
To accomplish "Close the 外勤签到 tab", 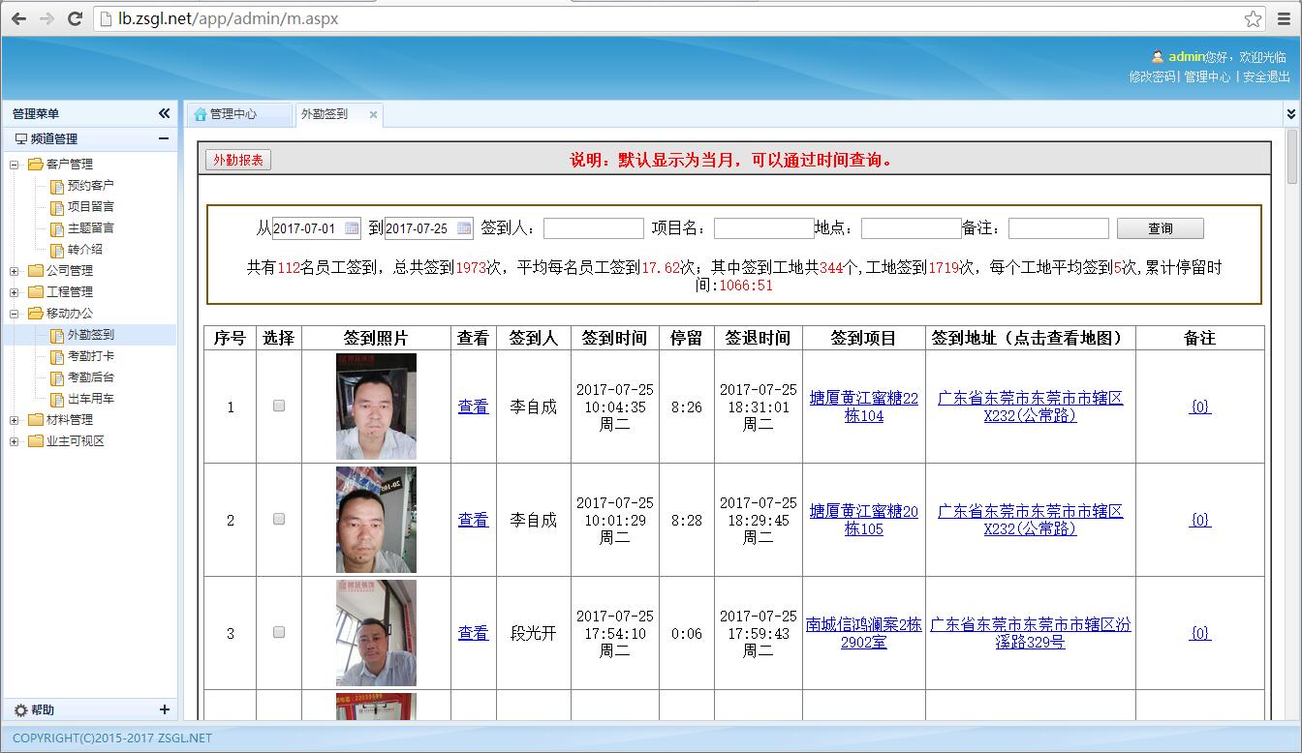I will click(373, 114).
